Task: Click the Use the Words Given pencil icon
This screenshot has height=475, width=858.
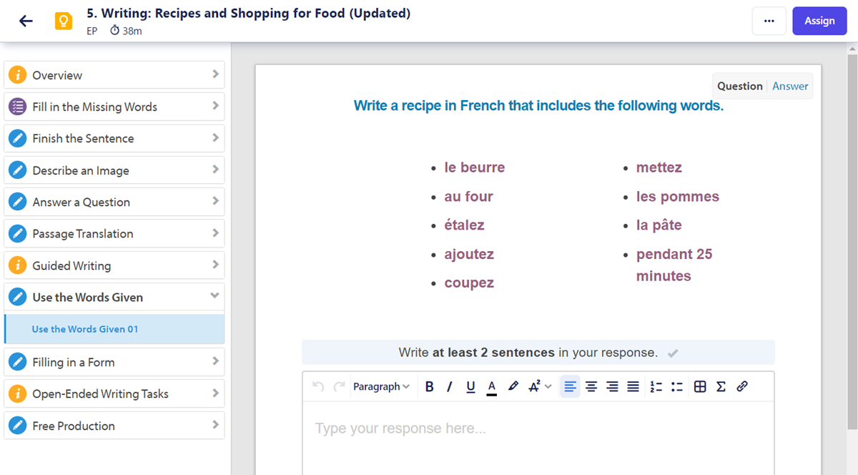Action: pyautogui.click(x=17, y=297)
